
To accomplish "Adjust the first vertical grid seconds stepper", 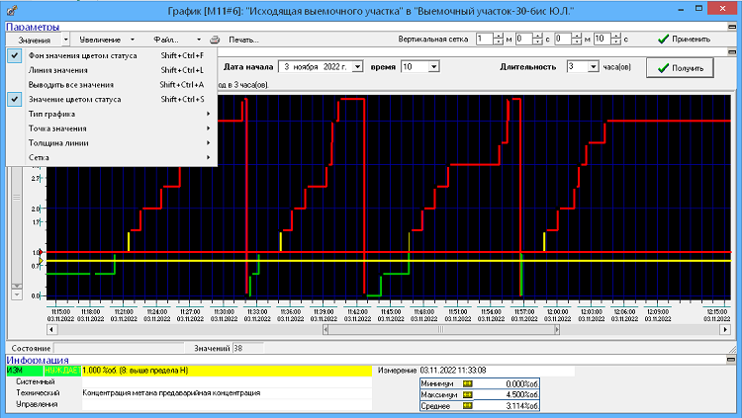I will pyautogui.click(x=537, y=39).
